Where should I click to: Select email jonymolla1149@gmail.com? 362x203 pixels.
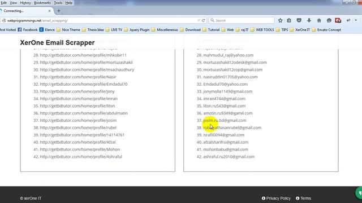point(227,91)
